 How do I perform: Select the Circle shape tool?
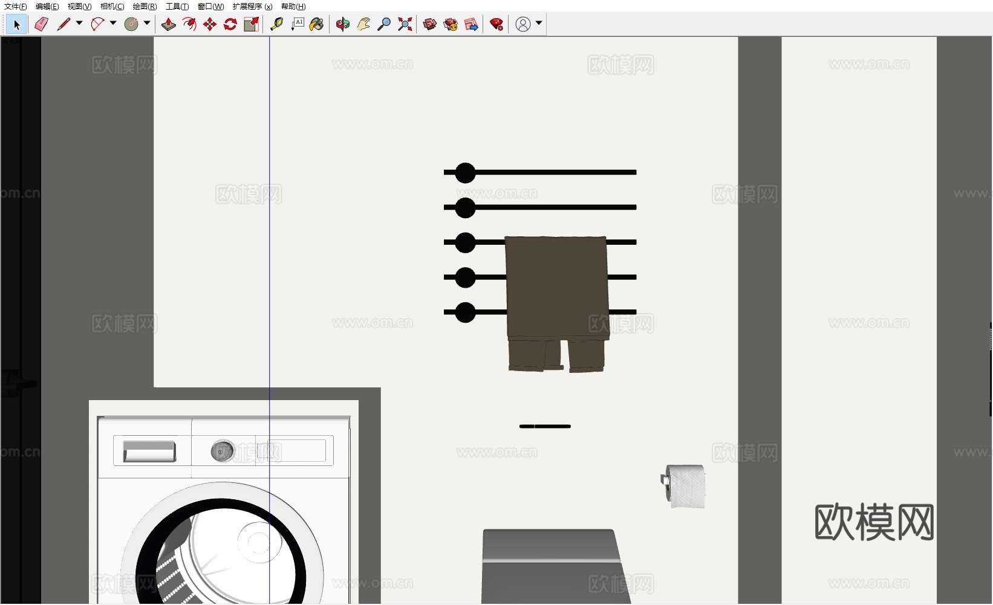[131, 24]
